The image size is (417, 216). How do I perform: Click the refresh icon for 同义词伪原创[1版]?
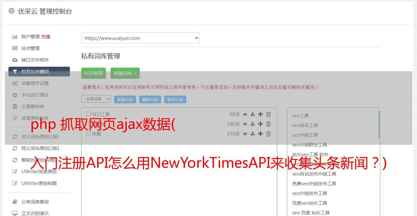coord(15,137)
